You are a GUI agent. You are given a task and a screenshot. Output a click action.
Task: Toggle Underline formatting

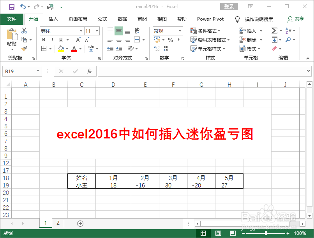(61, 40)
